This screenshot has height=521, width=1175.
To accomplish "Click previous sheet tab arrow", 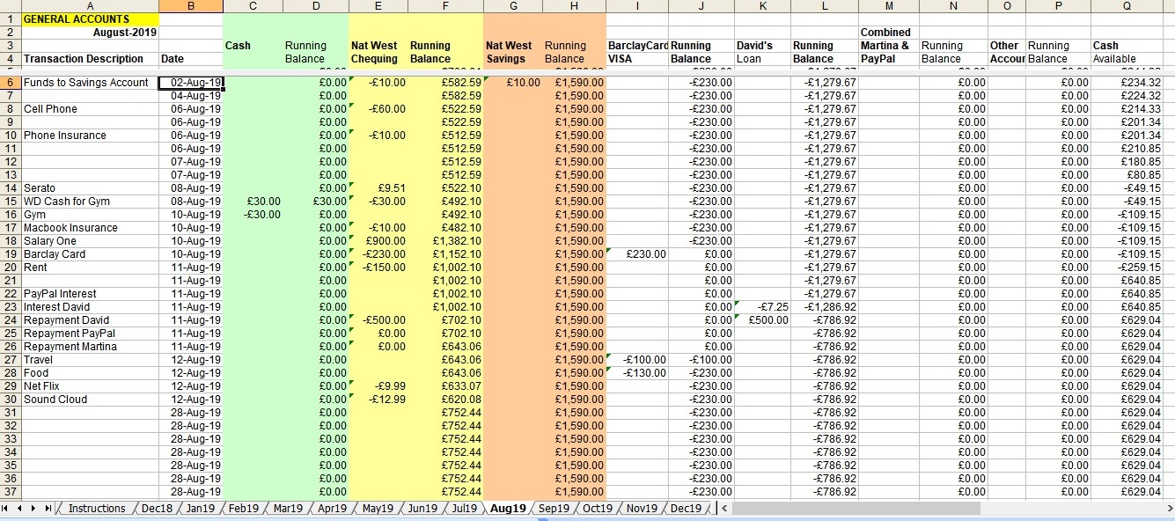I will tap(20, 509).
